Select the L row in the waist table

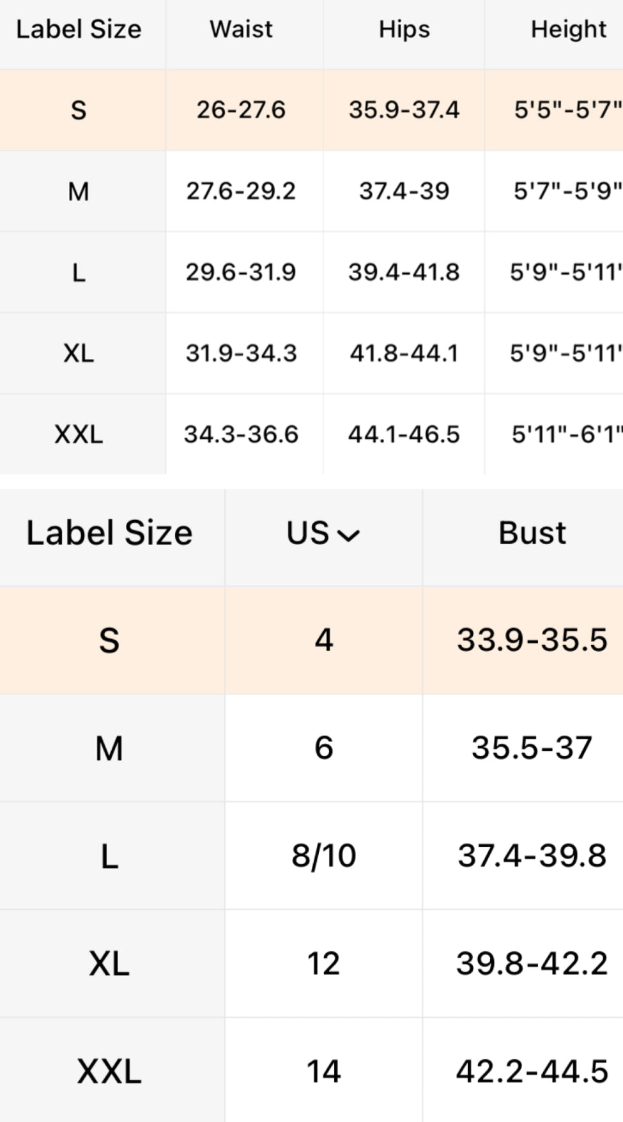79,273
